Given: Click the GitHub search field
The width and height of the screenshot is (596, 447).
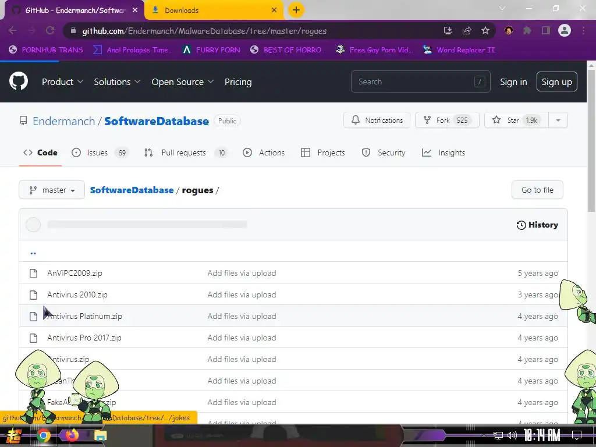Looking at the screenshot, I should (x=420, y=81).
